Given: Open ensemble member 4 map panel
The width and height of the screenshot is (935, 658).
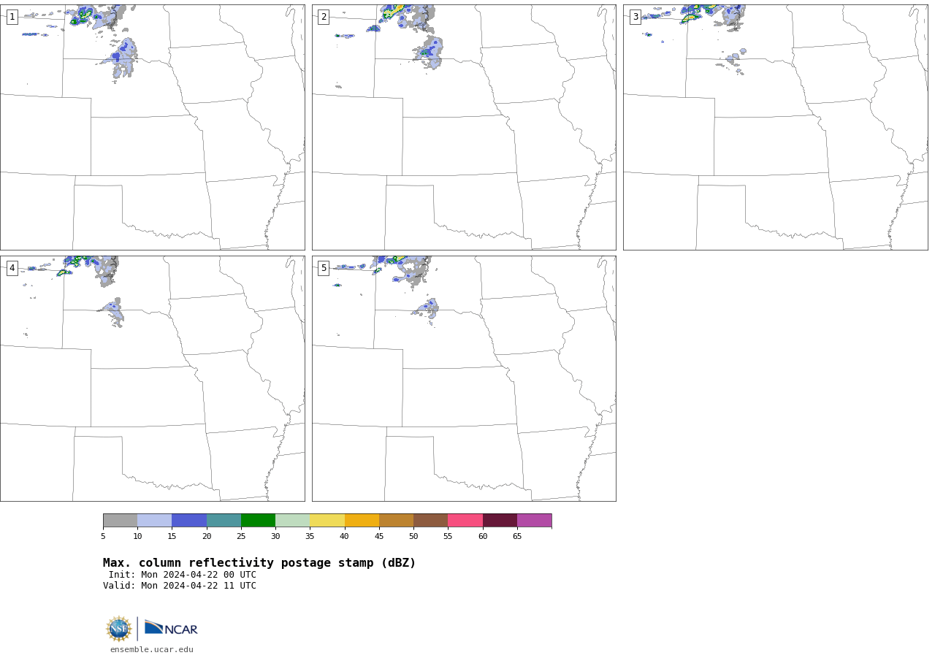Looking at the screenshot, I should pyautogui.click(x=152, y=378).
